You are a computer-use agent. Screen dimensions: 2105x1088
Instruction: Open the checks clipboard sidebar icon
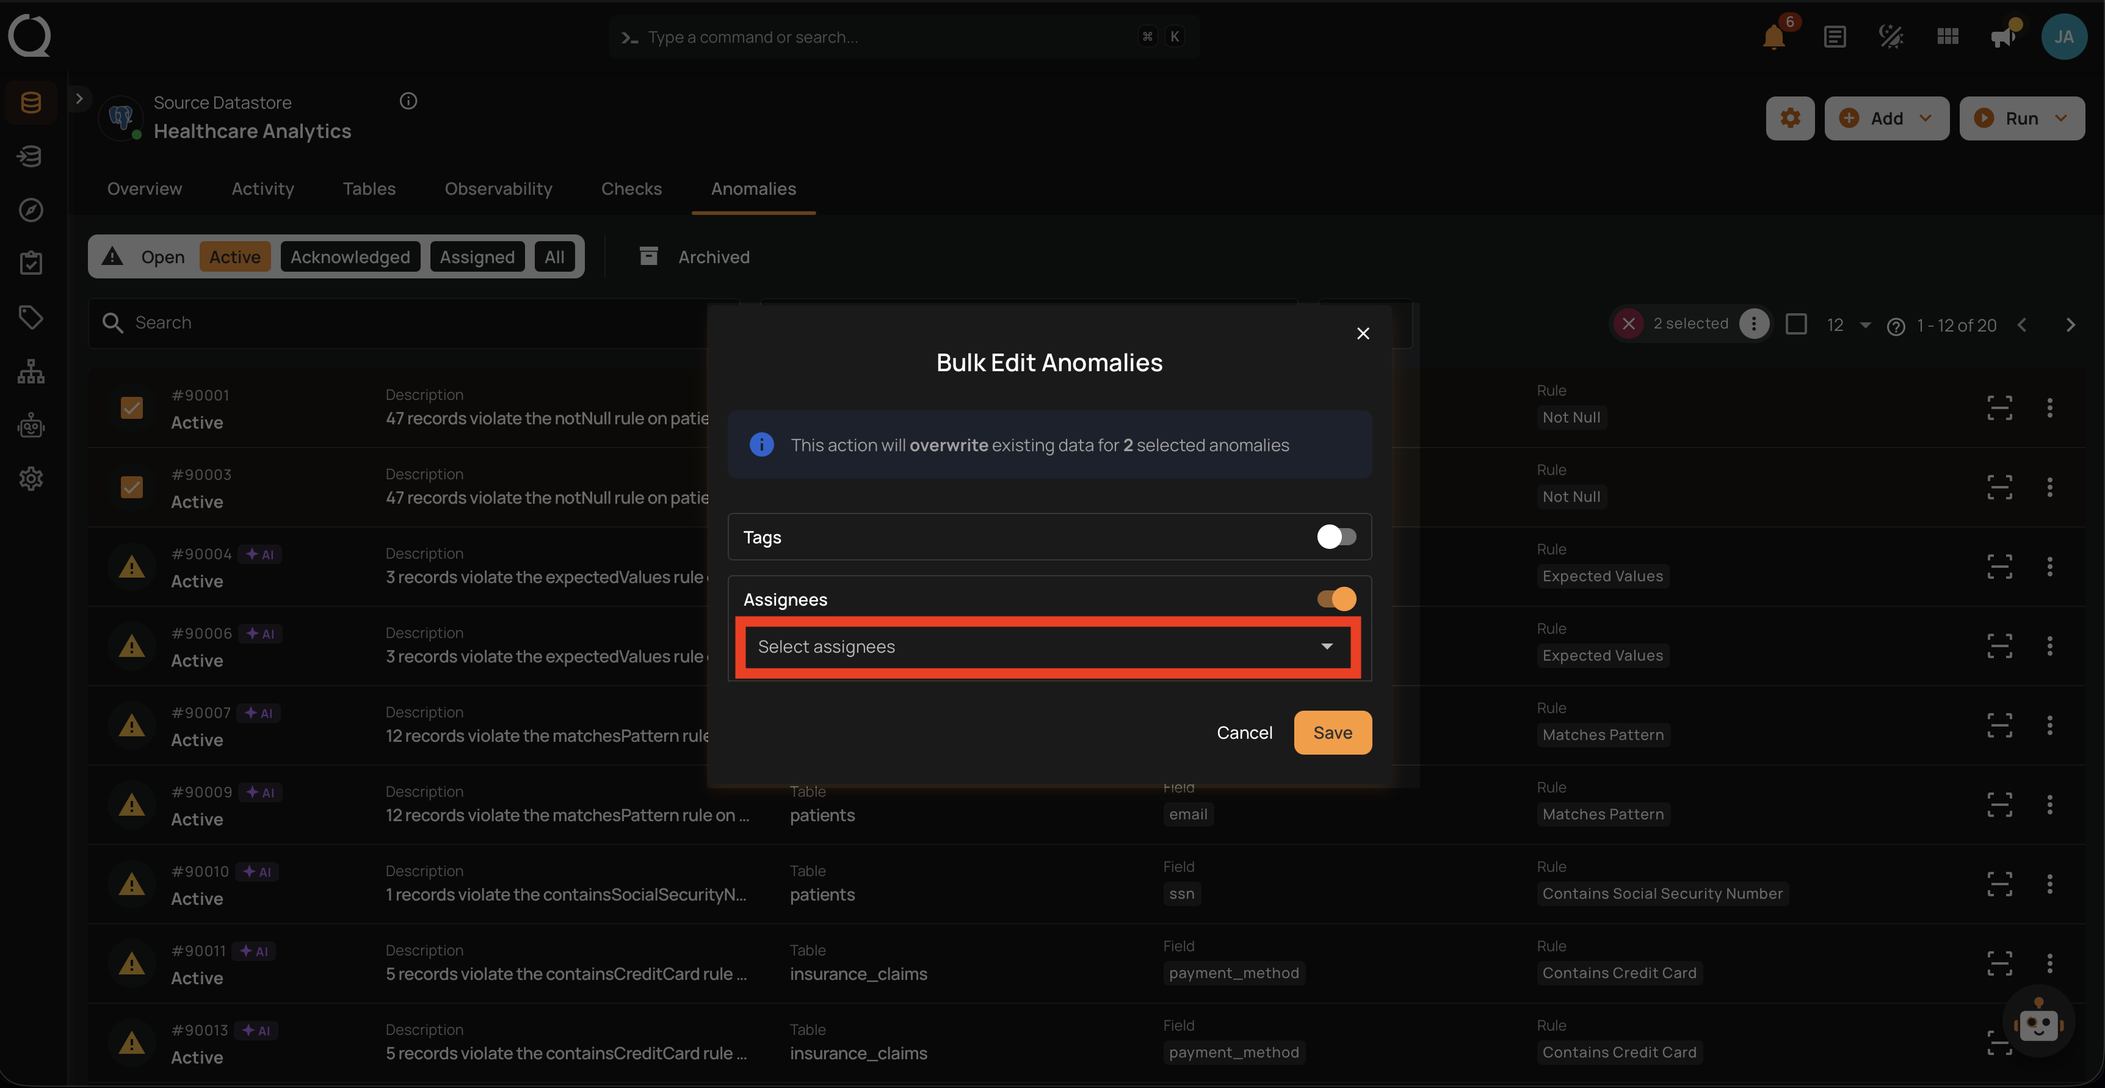(x=31, y=263)
